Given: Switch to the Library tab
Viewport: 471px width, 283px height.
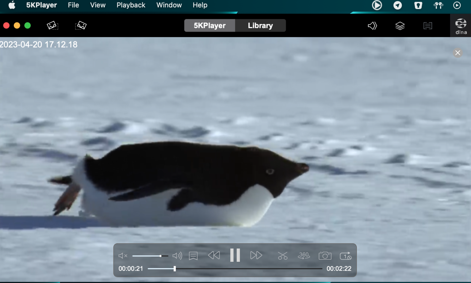Looking at the screenshot, I should [260, 25].
